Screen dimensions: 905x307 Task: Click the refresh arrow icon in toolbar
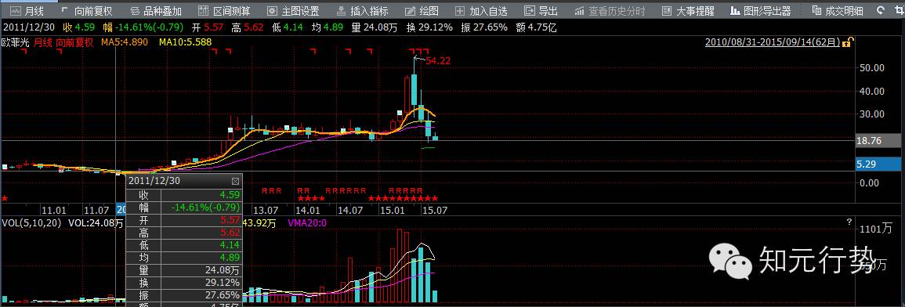point(880,11)
